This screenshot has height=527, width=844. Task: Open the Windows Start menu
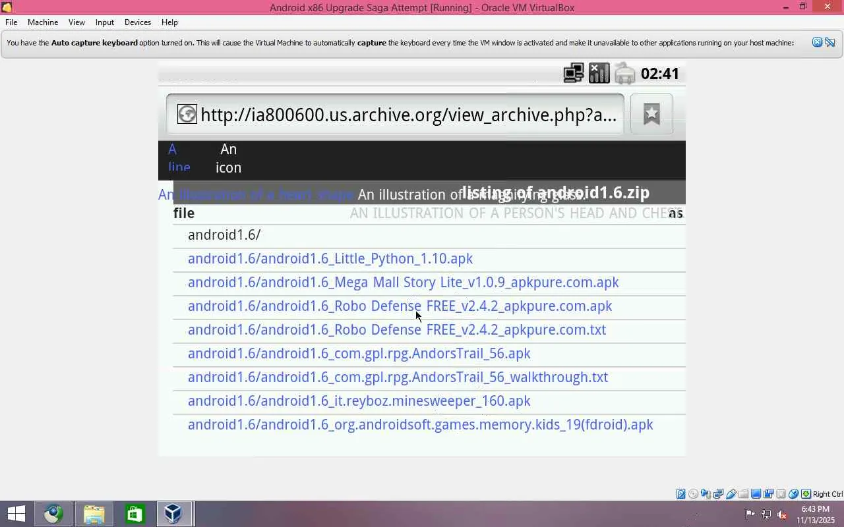point(16,514)
